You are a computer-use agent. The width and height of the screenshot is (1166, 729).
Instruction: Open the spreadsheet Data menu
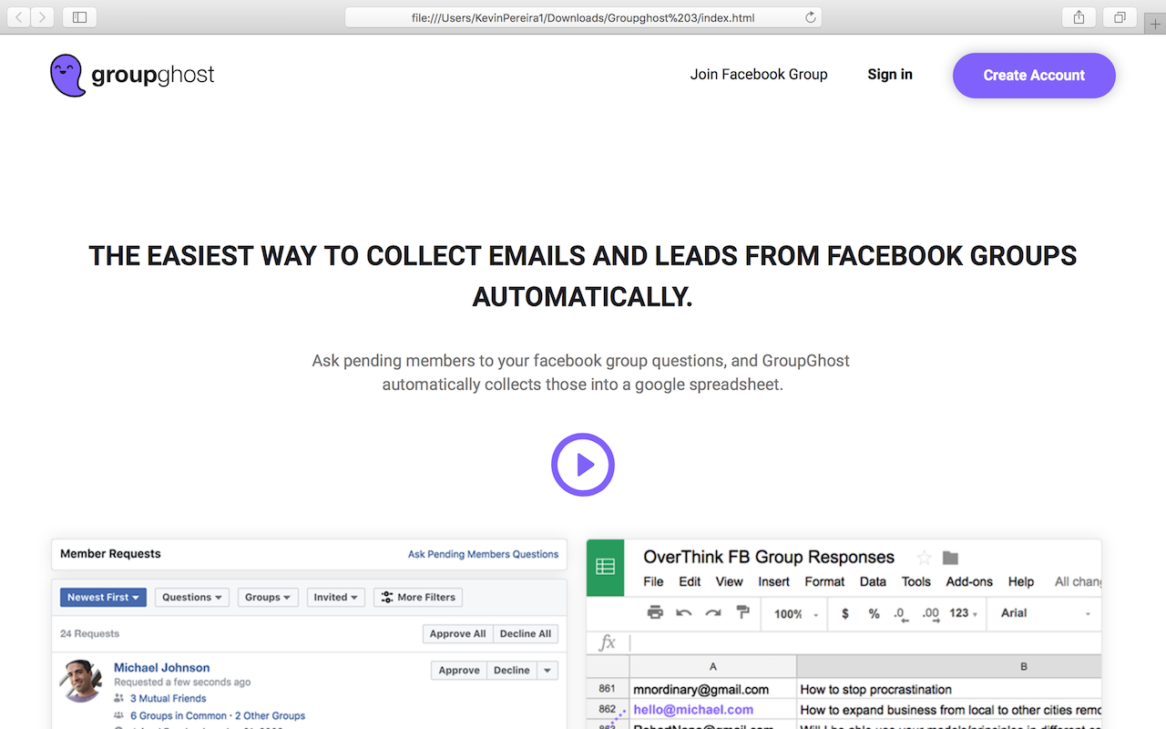click(x=873, y=581)
